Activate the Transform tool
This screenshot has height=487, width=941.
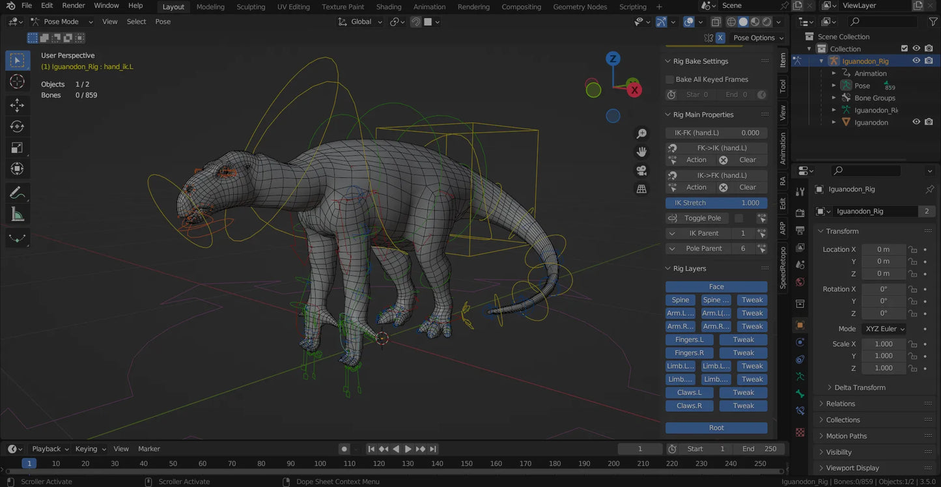coord(18,169)
